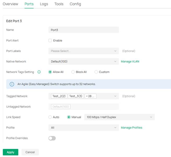171x157 pixels.
Task: Switch to the Overview tab
Action: tap(10, 4)
